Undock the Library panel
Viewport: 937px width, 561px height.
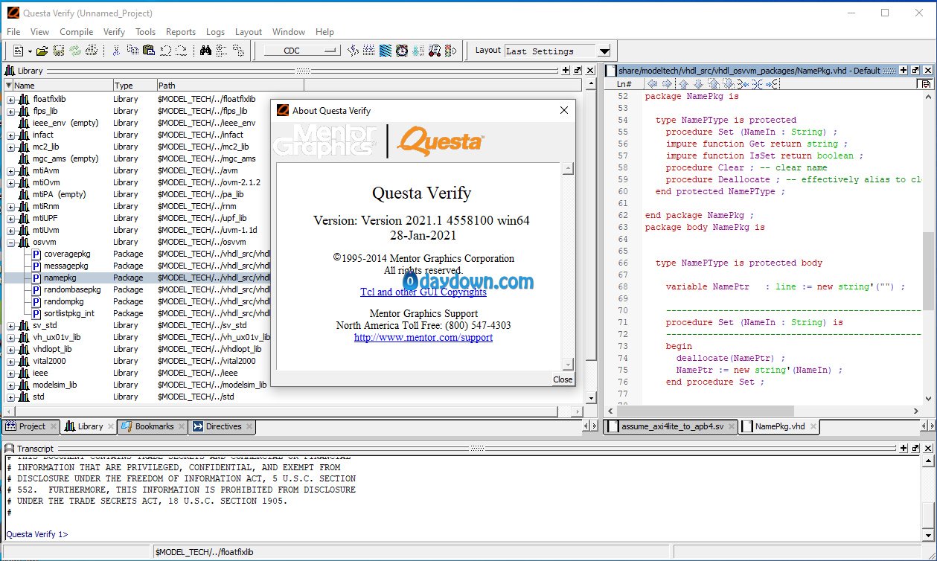tap(578, 71)
